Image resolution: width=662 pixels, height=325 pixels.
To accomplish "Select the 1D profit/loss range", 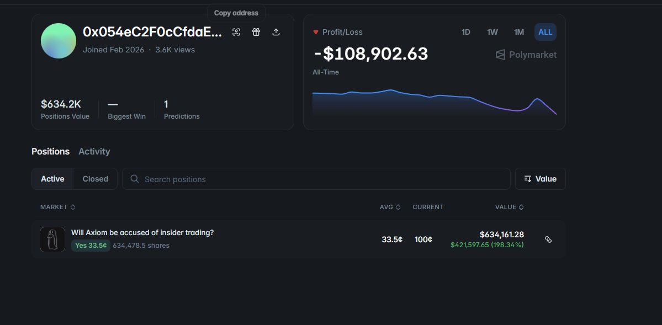I will point(465,32).
